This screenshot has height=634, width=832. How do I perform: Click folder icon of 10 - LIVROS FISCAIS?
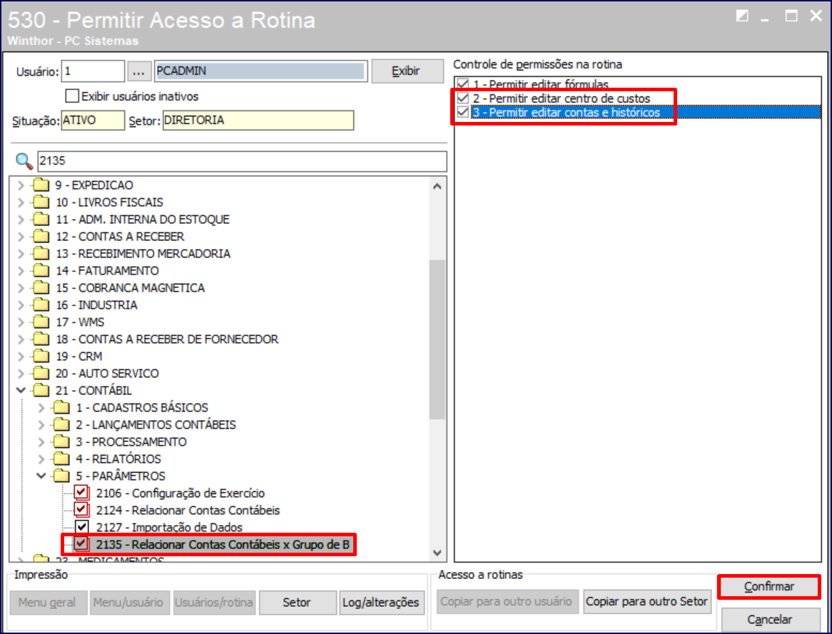(41, 202)
